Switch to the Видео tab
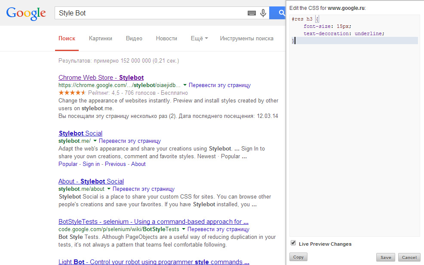Viewport: 424px width, 265px height. pyautogui.click(x=134, y=38)
